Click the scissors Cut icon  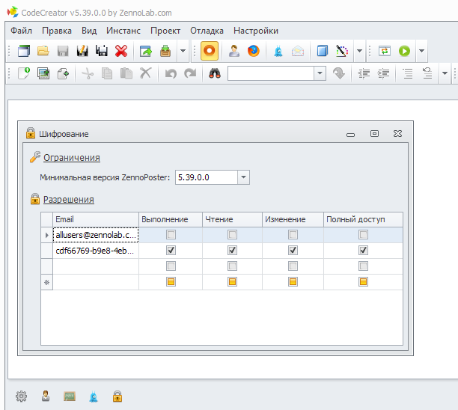(88, 73)
